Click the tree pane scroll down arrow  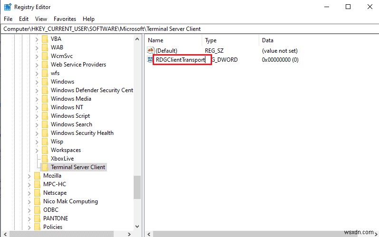click(x=137, y=227)
